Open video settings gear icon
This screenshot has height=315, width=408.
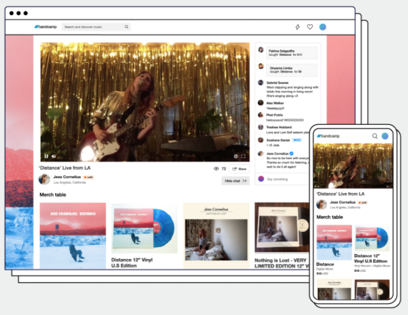pyautogui.click(x=236, y=156)
